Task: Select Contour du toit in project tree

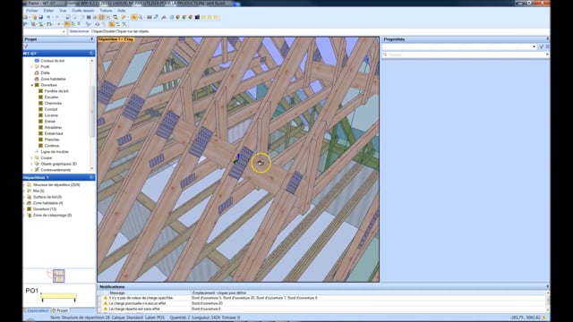Action: [53, 61]
